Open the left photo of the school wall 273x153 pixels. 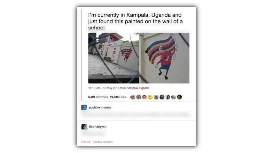click(x=113, y=58)
